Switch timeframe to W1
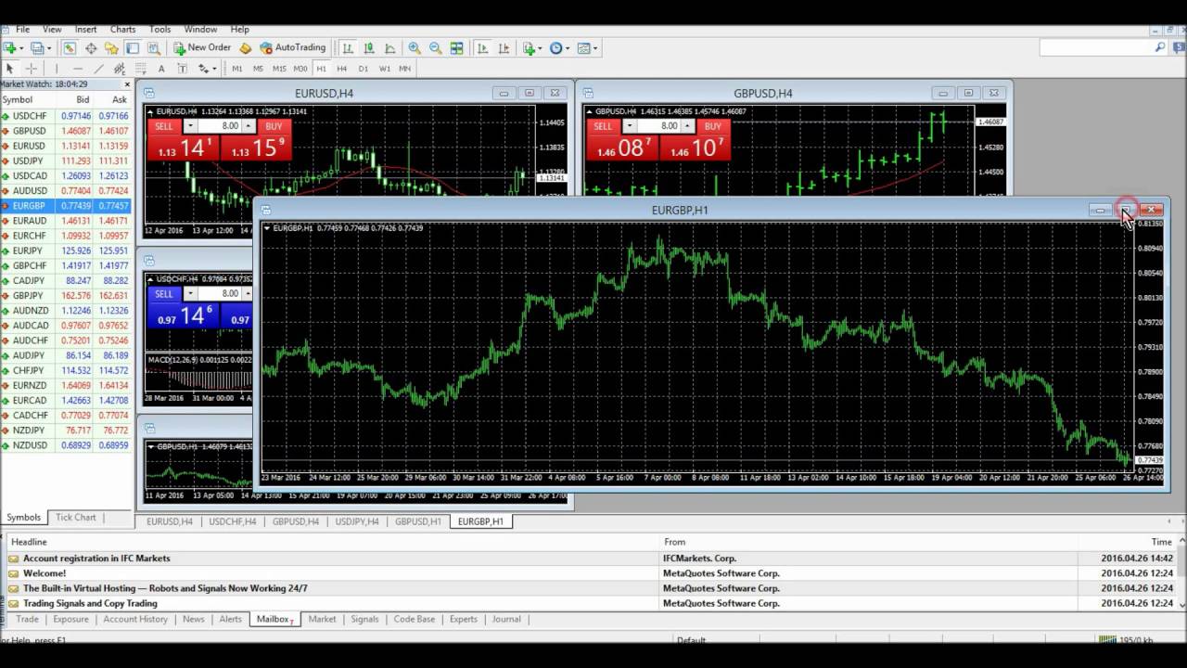 (384, 69)
